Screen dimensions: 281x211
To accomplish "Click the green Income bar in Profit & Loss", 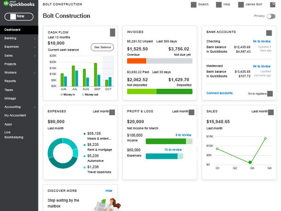I will coord(166,142).
